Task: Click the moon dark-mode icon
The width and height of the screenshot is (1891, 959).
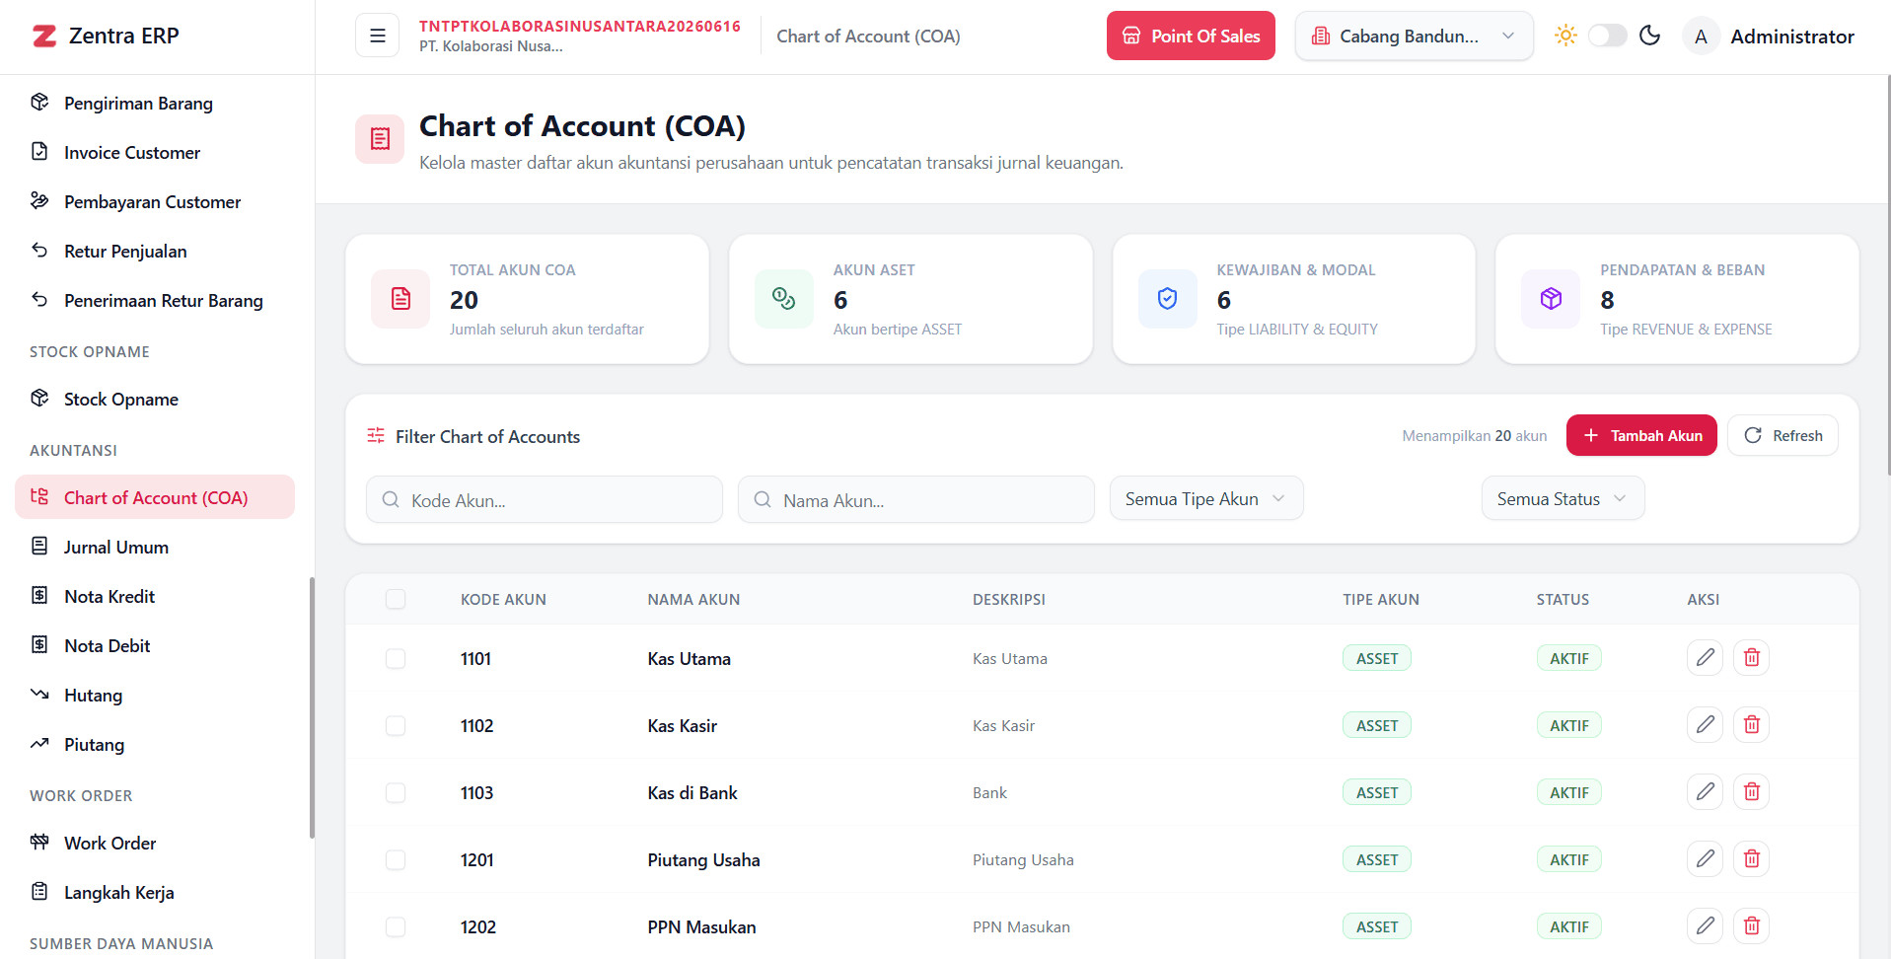Action: point(1649,36)
